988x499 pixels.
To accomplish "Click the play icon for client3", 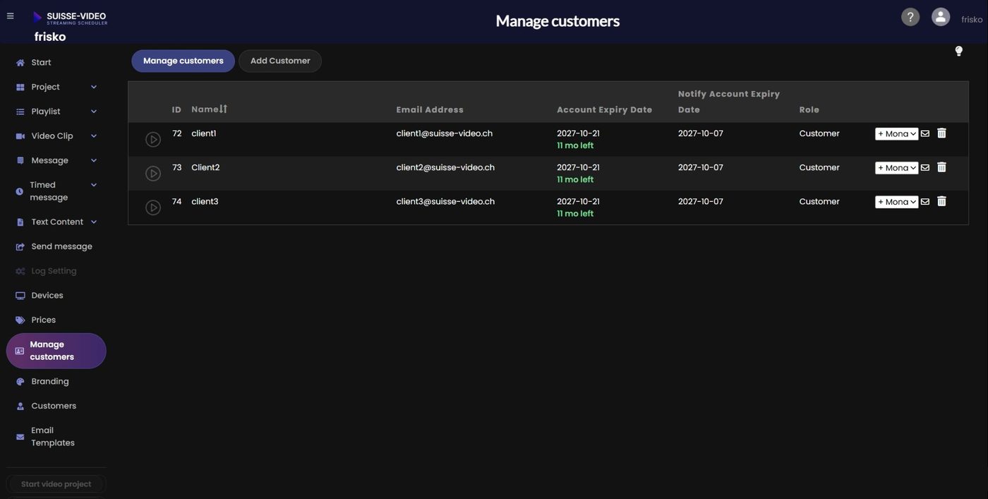I will point(153,208).
